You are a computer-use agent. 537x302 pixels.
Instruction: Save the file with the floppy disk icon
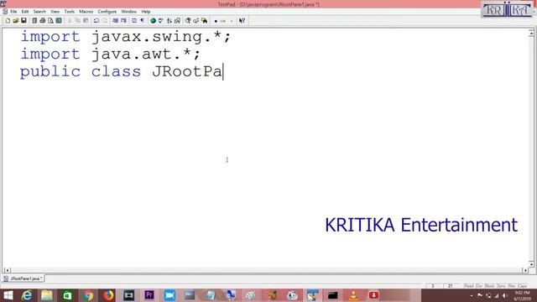click(23, 21)
